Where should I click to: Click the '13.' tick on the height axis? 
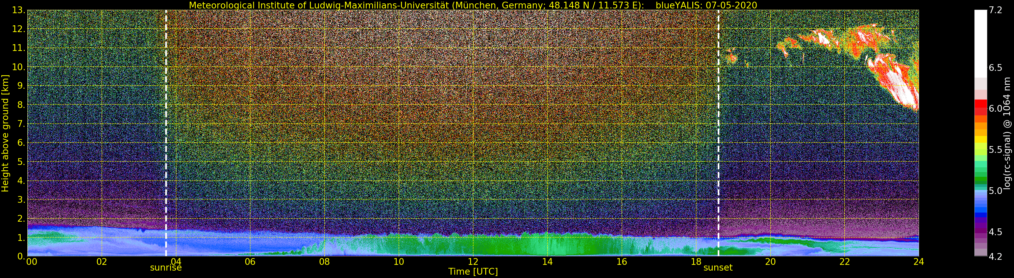point(18,10)
